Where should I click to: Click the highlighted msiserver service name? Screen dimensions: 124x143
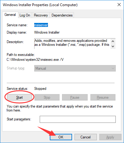pos(41,25)
